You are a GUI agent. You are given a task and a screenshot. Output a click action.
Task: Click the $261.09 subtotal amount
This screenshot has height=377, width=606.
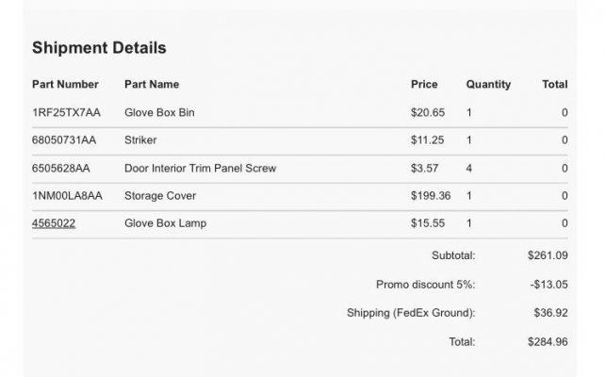(548, 255)
